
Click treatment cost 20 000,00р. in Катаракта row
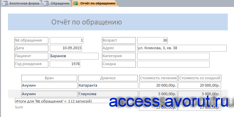pos(158,85)
